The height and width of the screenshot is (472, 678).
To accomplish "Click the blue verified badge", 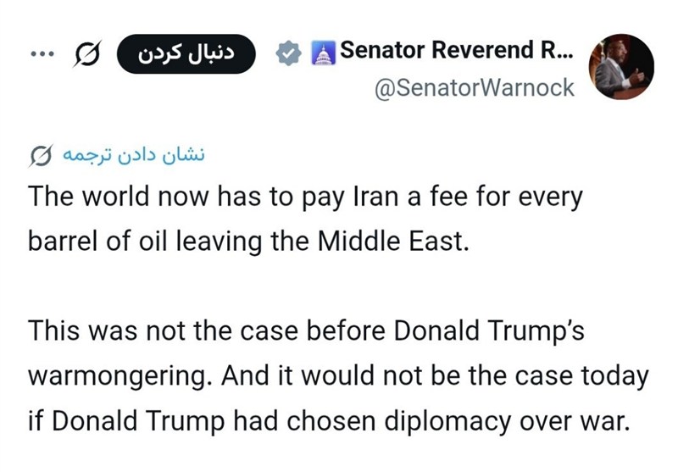I will (290, 54).
